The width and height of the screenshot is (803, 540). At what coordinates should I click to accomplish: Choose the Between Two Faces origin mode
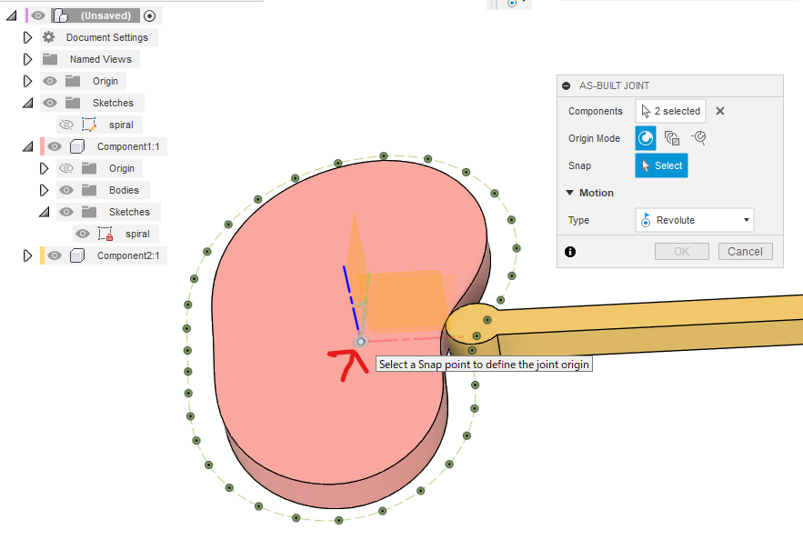[x=672, y=138]
